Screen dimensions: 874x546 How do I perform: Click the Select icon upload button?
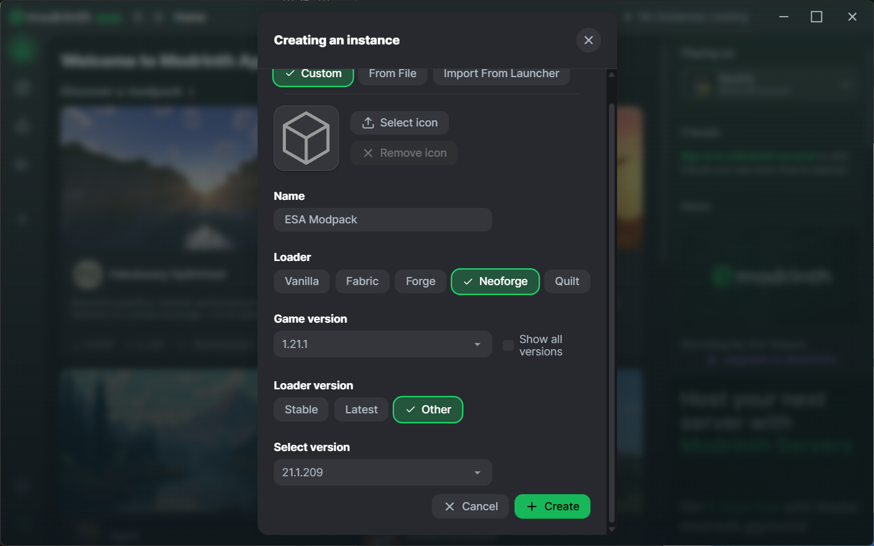click(x=400, y=123)
